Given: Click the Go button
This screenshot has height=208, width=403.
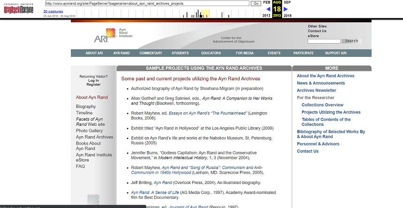Looking at the screenshot, I should pos(256,3).
